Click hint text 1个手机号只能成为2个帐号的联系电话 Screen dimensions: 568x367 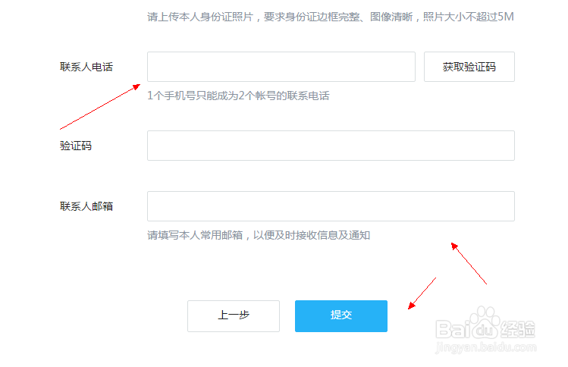pyautogui.click(x=238, y=96)
